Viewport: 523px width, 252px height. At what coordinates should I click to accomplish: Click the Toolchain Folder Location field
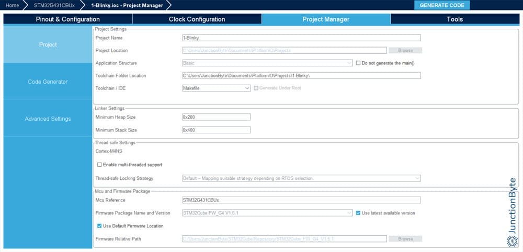coord(301,76)
